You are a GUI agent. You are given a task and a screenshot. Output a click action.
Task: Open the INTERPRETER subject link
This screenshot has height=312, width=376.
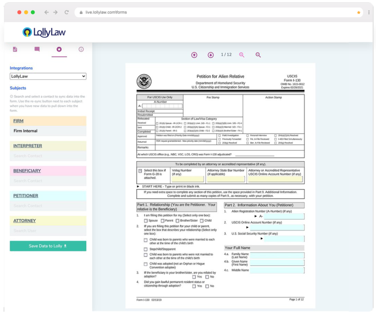pyautogui.click(x=28, y=146)
